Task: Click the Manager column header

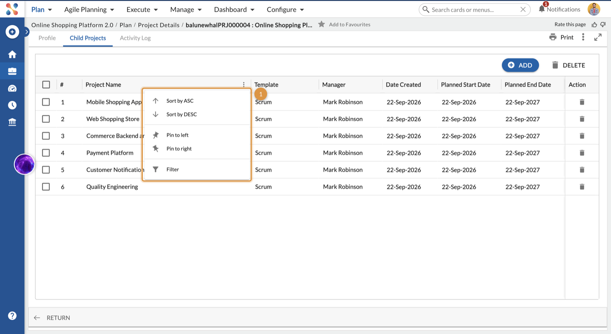Action: click(x=334, y=85)
